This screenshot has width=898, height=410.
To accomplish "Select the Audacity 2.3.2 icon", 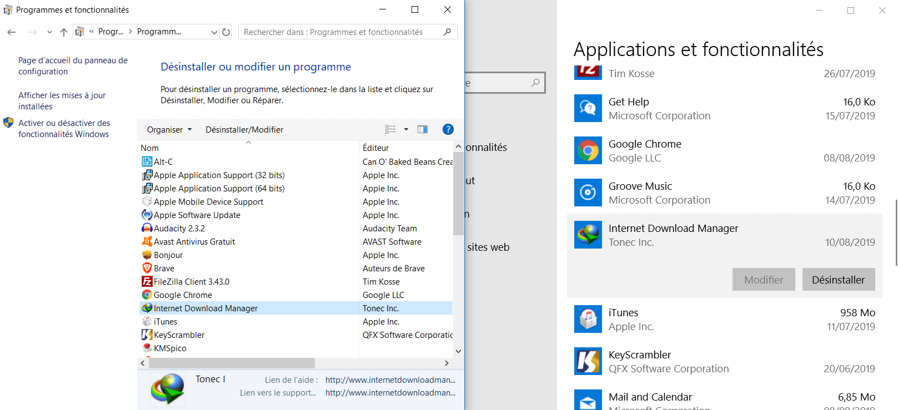I will (x=147, y=228).
